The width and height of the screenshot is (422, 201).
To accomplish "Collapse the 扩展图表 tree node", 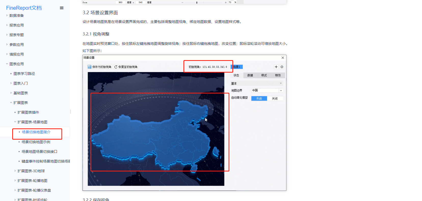I will pyautogui.click(x=11, y=103).
